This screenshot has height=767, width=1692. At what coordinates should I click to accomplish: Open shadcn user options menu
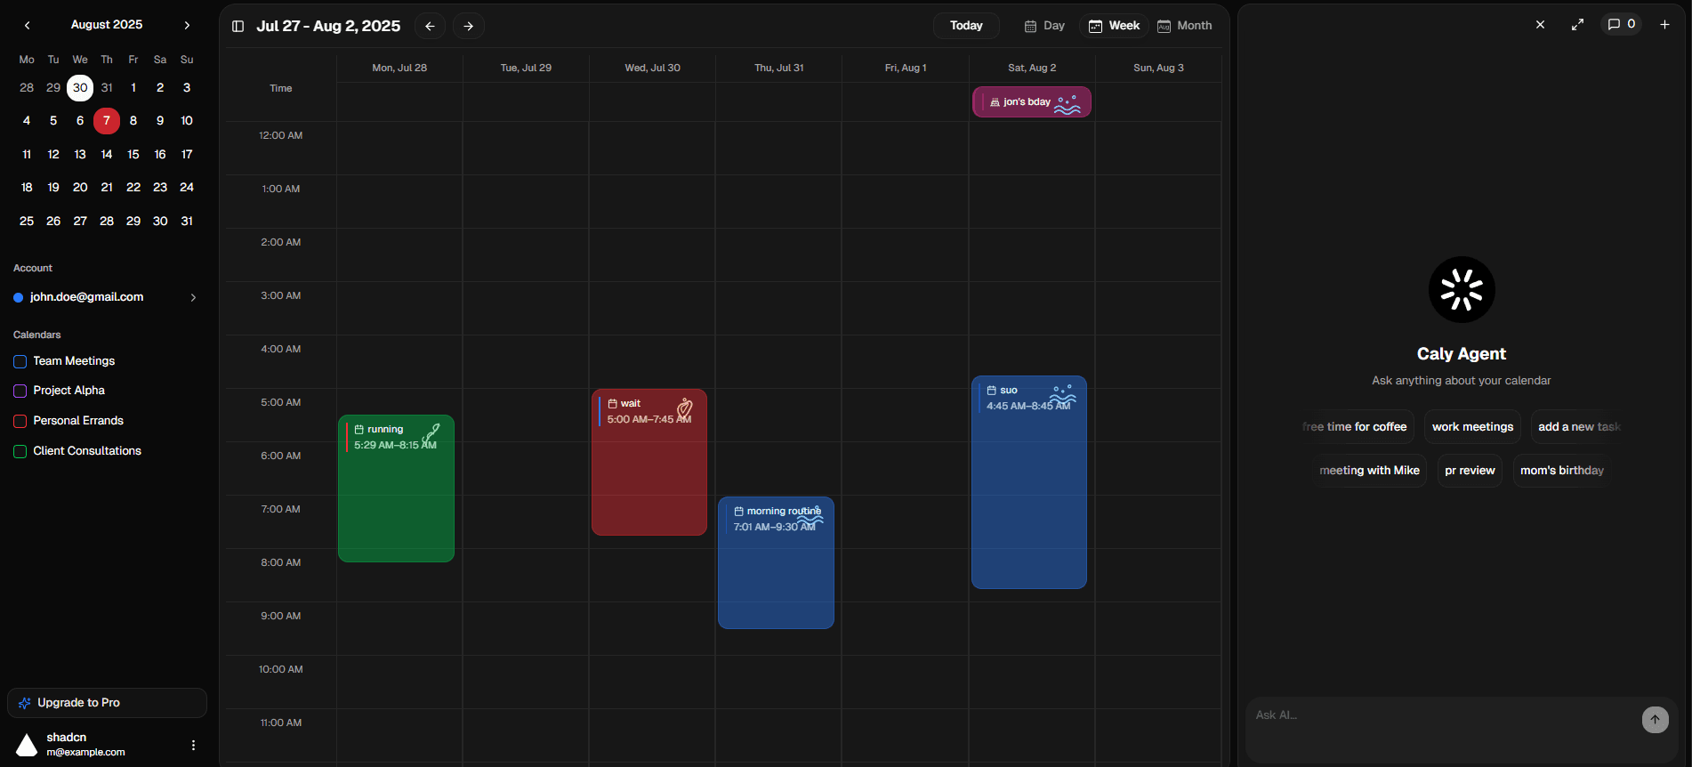(193, 745)
